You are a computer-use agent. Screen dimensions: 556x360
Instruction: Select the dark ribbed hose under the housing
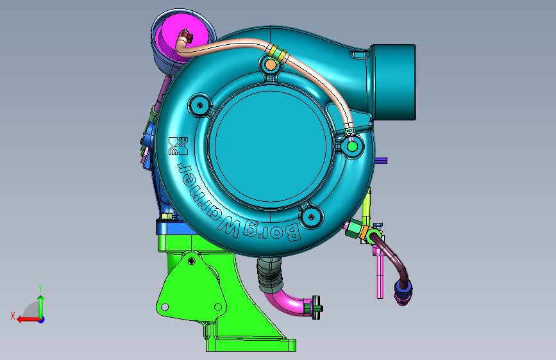tap(269, 275)
